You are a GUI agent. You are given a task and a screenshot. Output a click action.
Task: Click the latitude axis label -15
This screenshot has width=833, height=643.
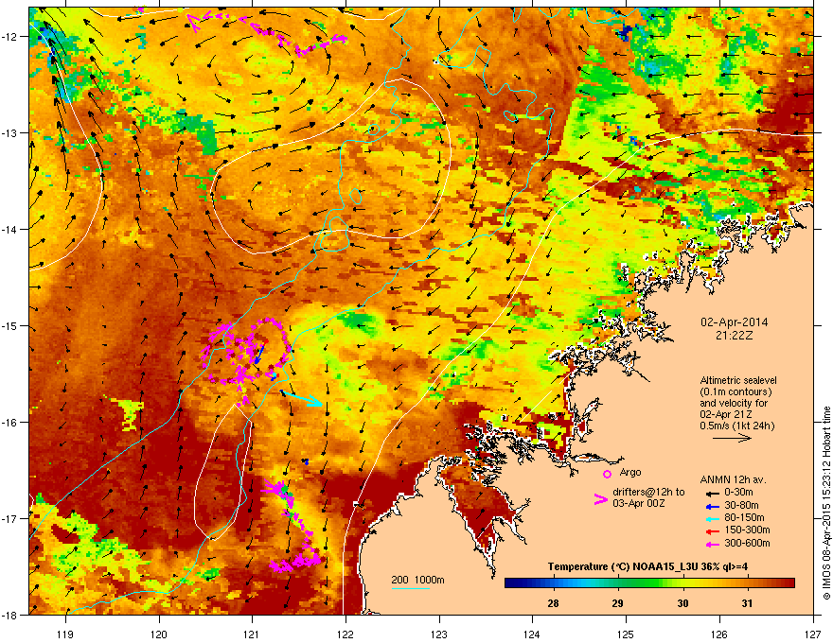9,325
